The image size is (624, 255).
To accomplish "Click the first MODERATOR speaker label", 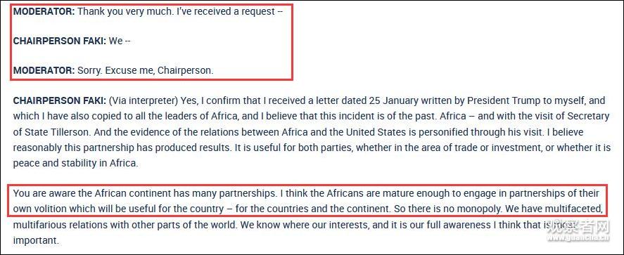I will click(x=44, y=11).
